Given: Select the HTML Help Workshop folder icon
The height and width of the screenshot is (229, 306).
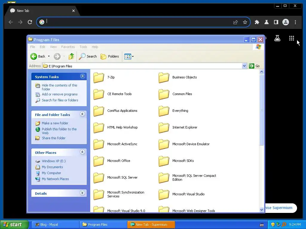Looking at the screenshot, I should click(99, 128).
